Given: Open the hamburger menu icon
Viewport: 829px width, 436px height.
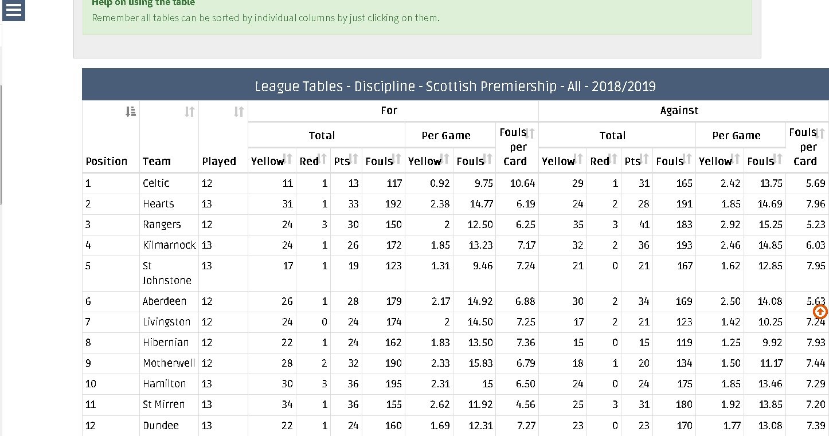Looking at the screenshot, I should pos(14,10).
